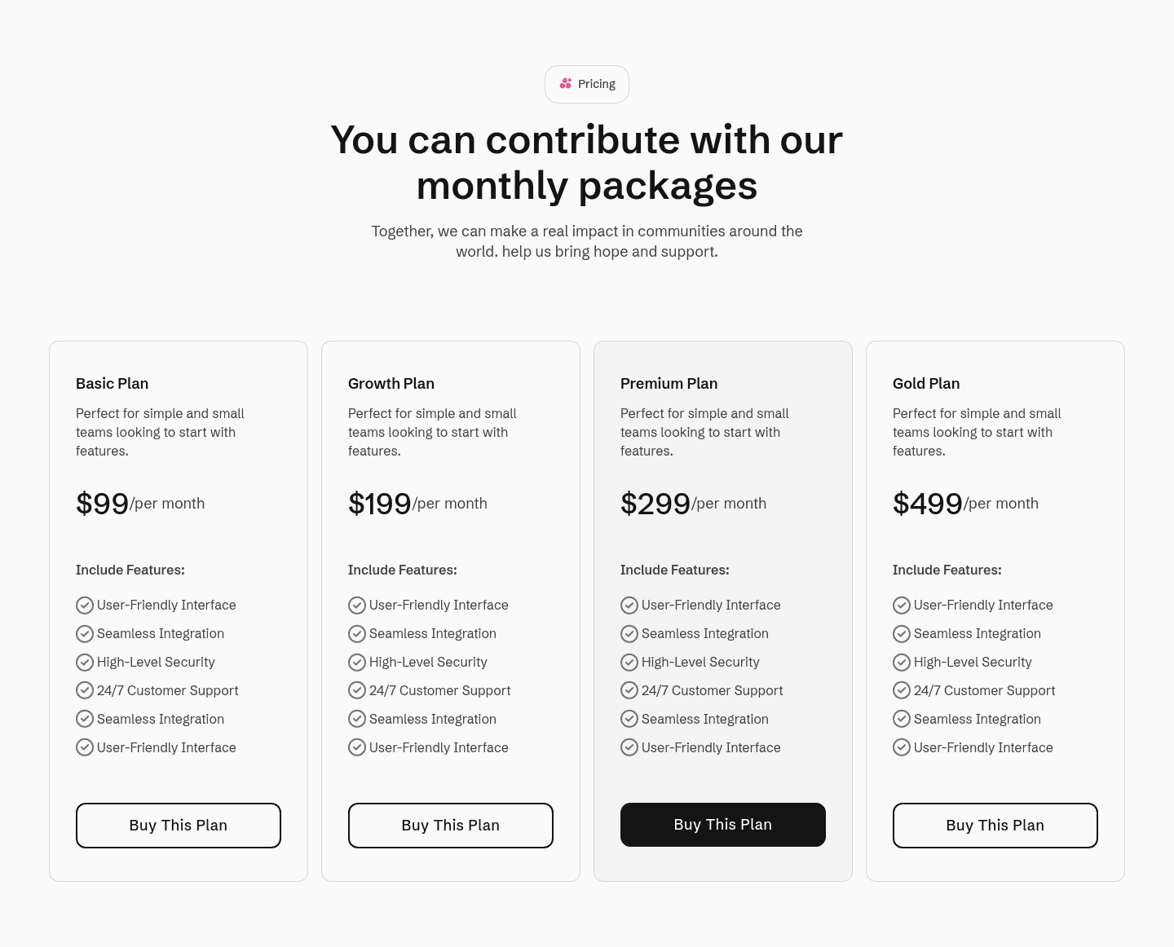Click Buy This Plan under Basic Plan

click(178, 825)
